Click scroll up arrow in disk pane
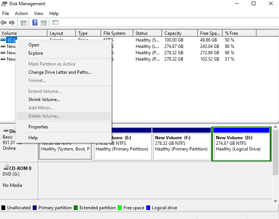Screen dimensions: 279x219 tap(275, 127)
